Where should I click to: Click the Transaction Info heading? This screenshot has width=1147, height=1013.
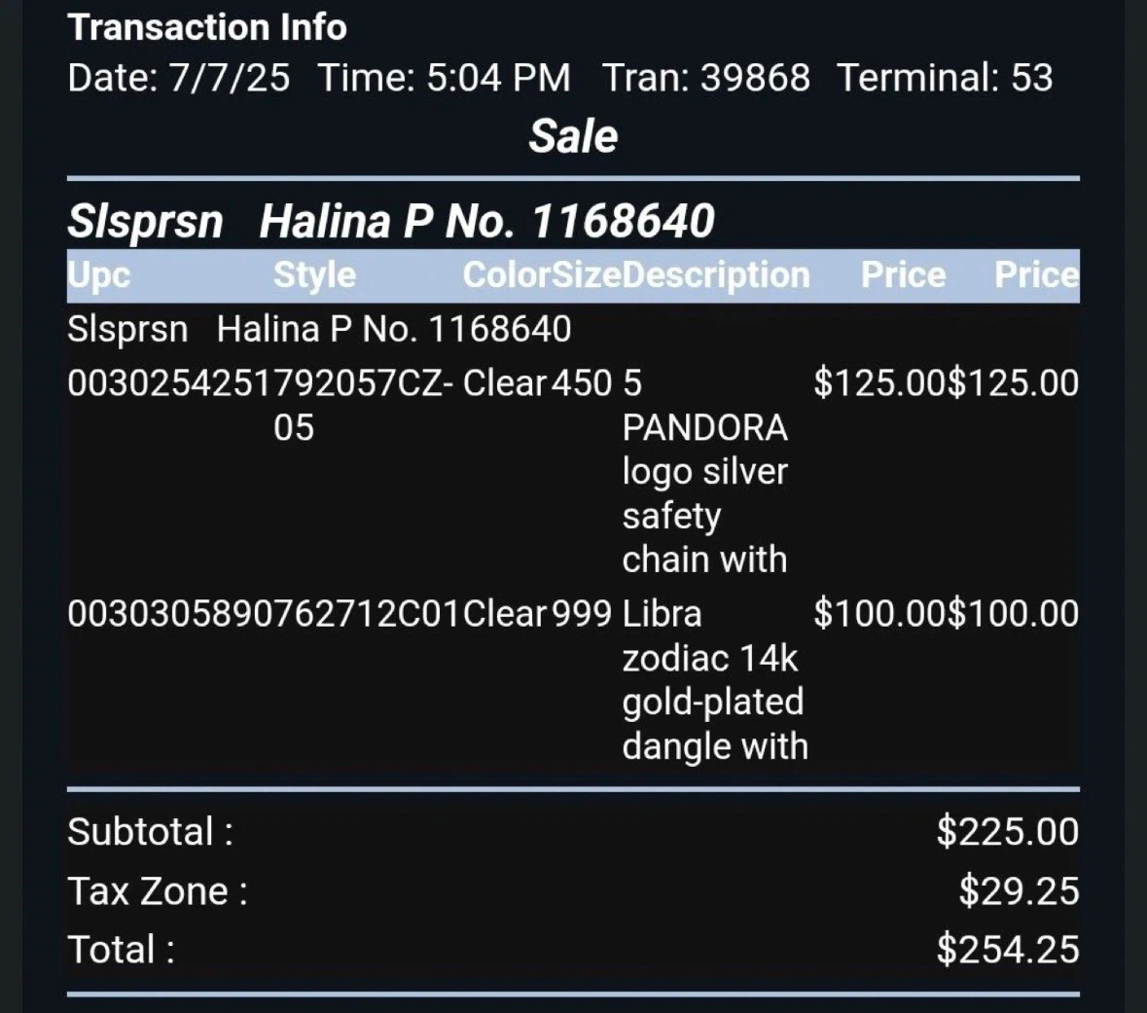click(207, 28)
